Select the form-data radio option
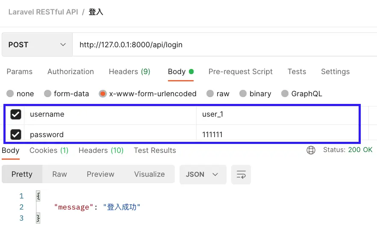Screen dimensions: 377x227 [47, 94]
